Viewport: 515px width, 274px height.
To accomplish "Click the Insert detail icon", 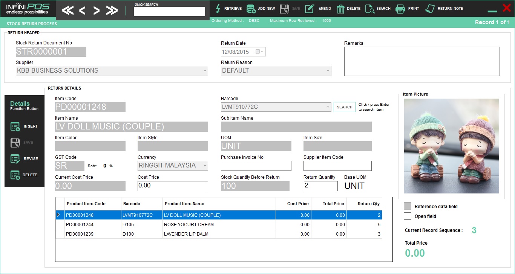I will click(15, 126).
